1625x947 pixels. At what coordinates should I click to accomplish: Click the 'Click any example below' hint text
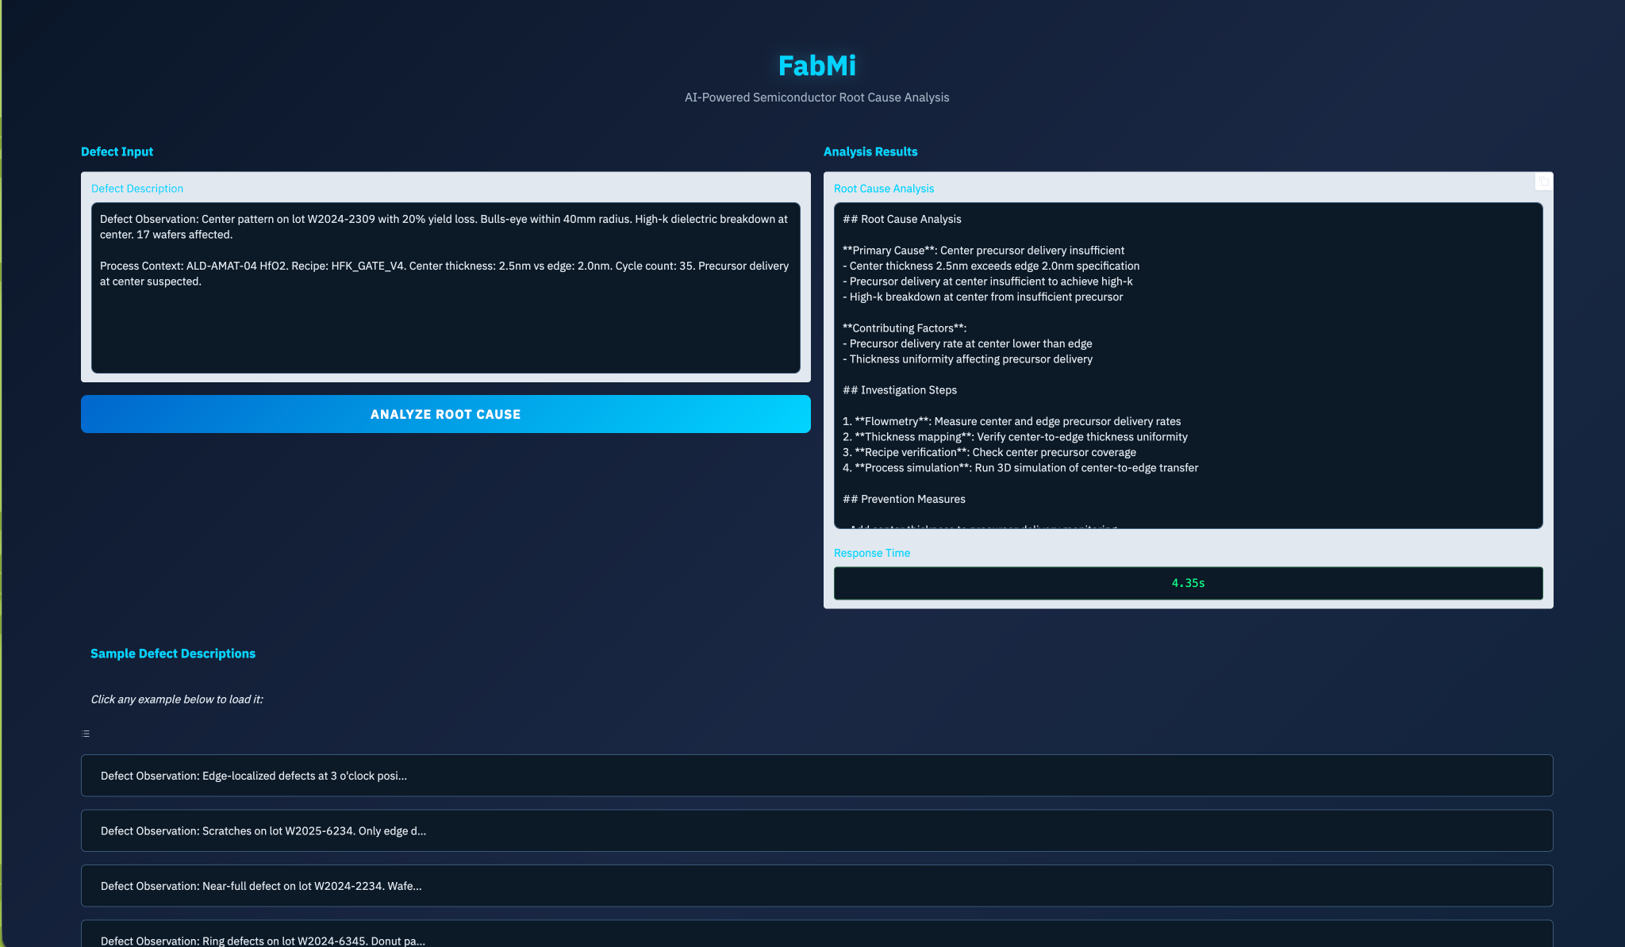tap(177, 699)
